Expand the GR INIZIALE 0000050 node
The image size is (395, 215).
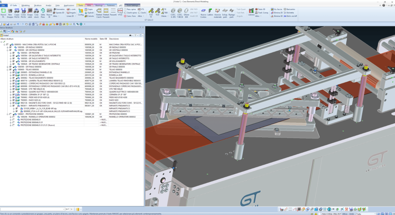point(7,47)
